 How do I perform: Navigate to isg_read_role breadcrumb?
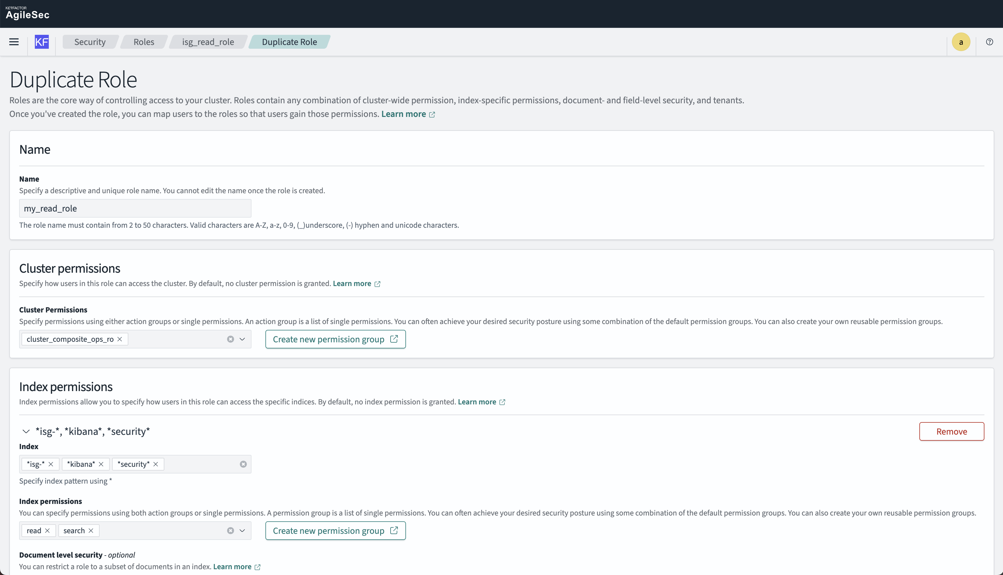tap(208, 42)
